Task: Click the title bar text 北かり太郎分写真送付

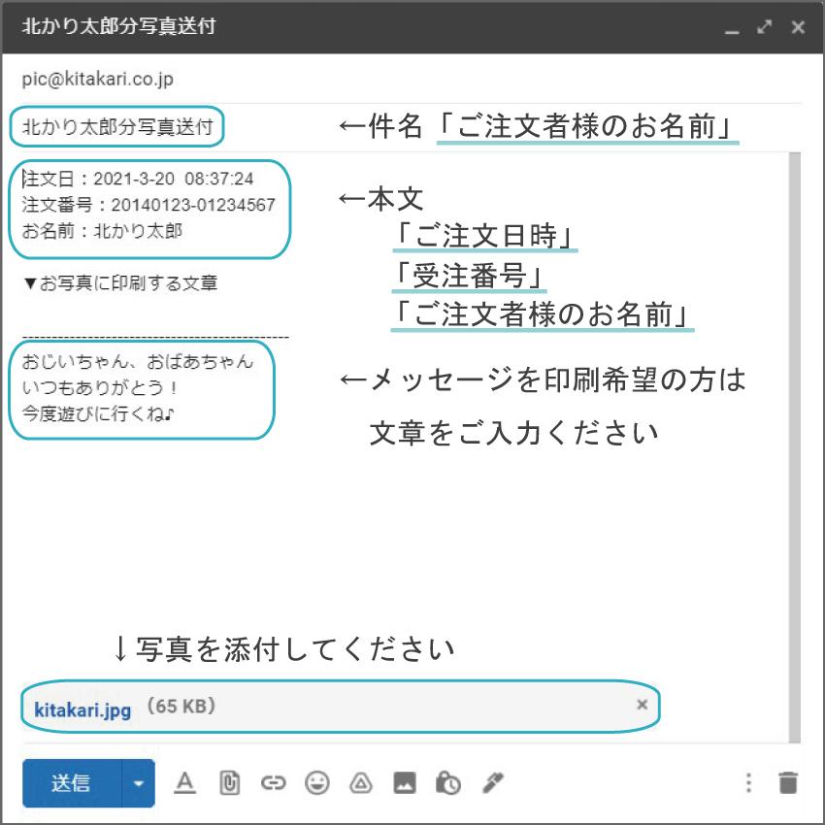Action: tap(119, 26)
